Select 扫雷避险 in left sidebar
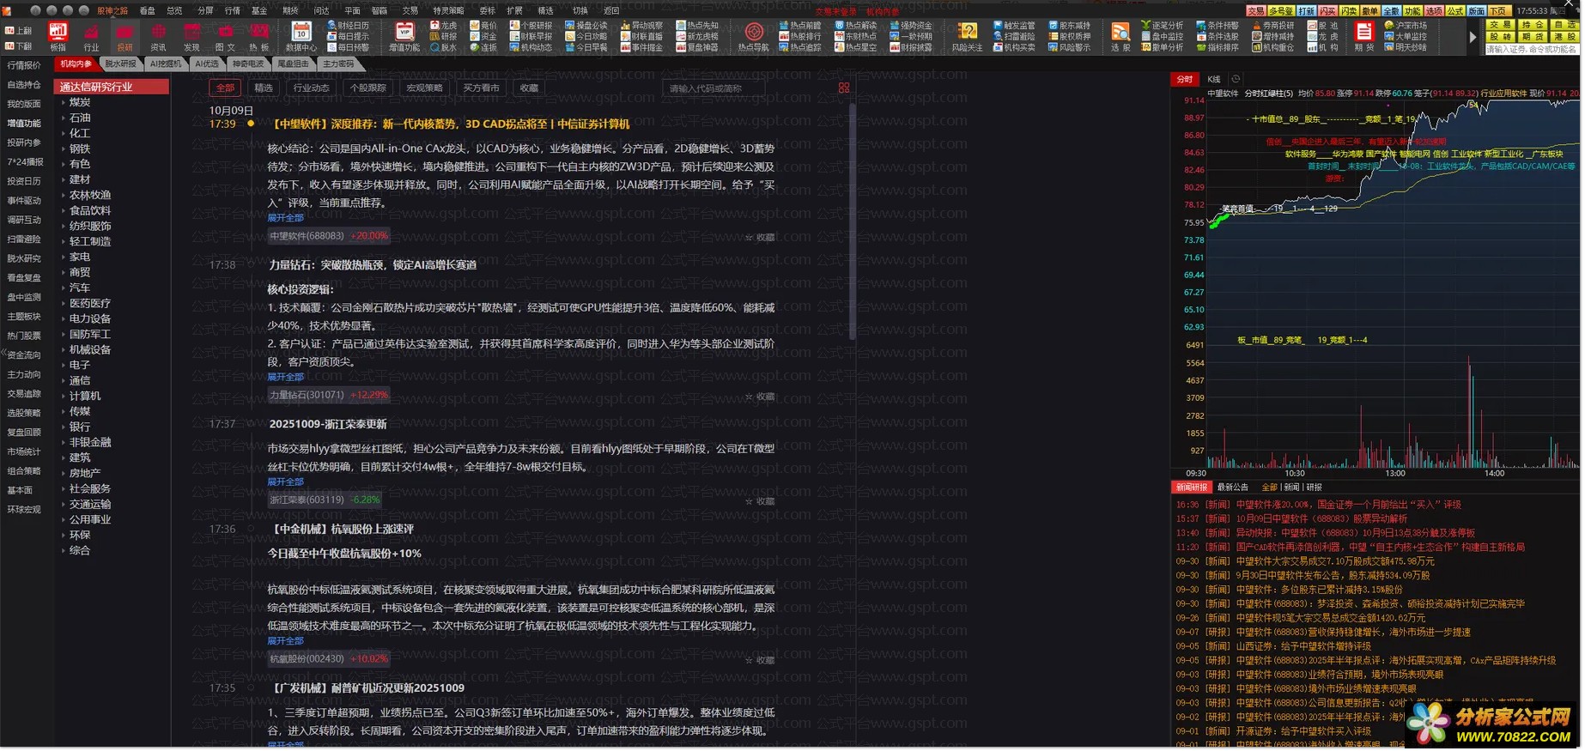 [x=24, y=239]
